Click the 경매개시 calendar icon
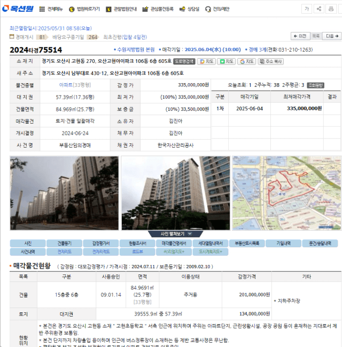 click(x=12, y=37)
